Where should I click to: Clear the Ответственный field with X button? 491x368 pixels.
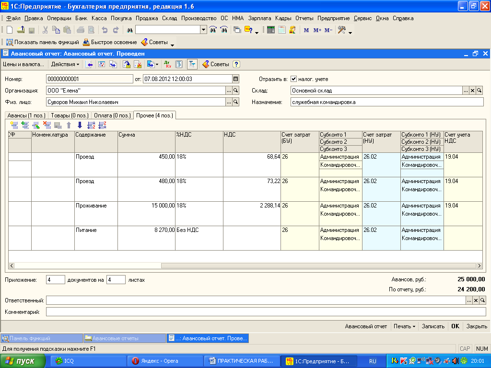476,300
